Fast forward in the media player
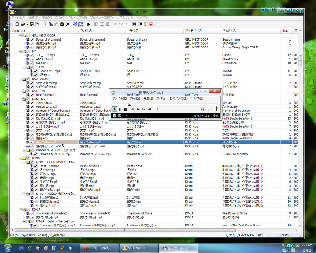The image size is (316, 253). coord(144,109)
